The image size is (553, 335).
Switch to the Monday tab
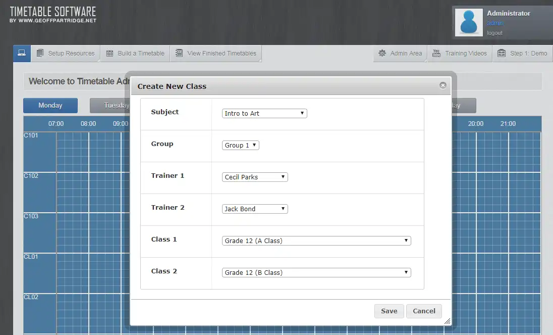point(50,105)
